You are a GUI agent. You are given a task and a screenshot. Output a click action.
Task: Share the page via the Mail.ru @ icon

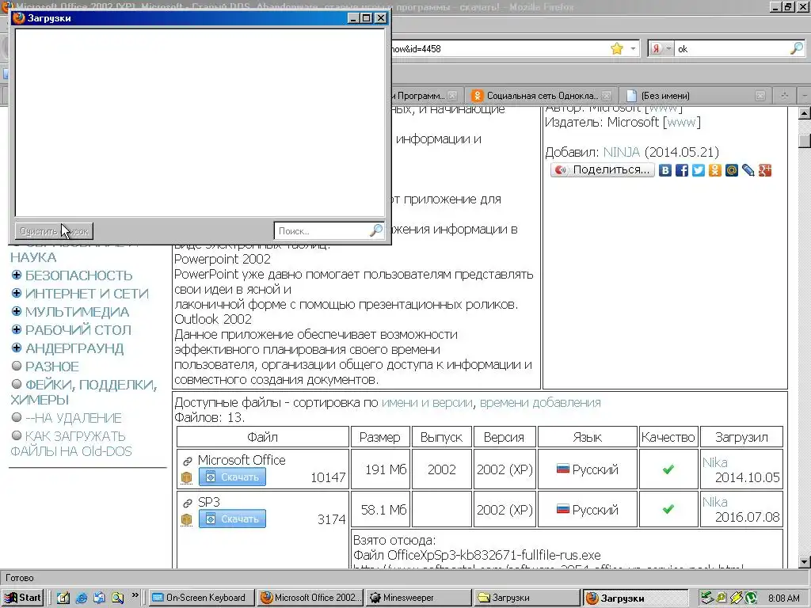(731, 170)
